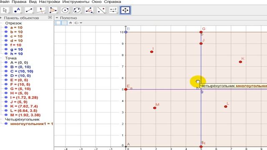This screenshot has height=150, width=267.
Task: Open the Инструменты menu
Action: click(x=76, y=2)
